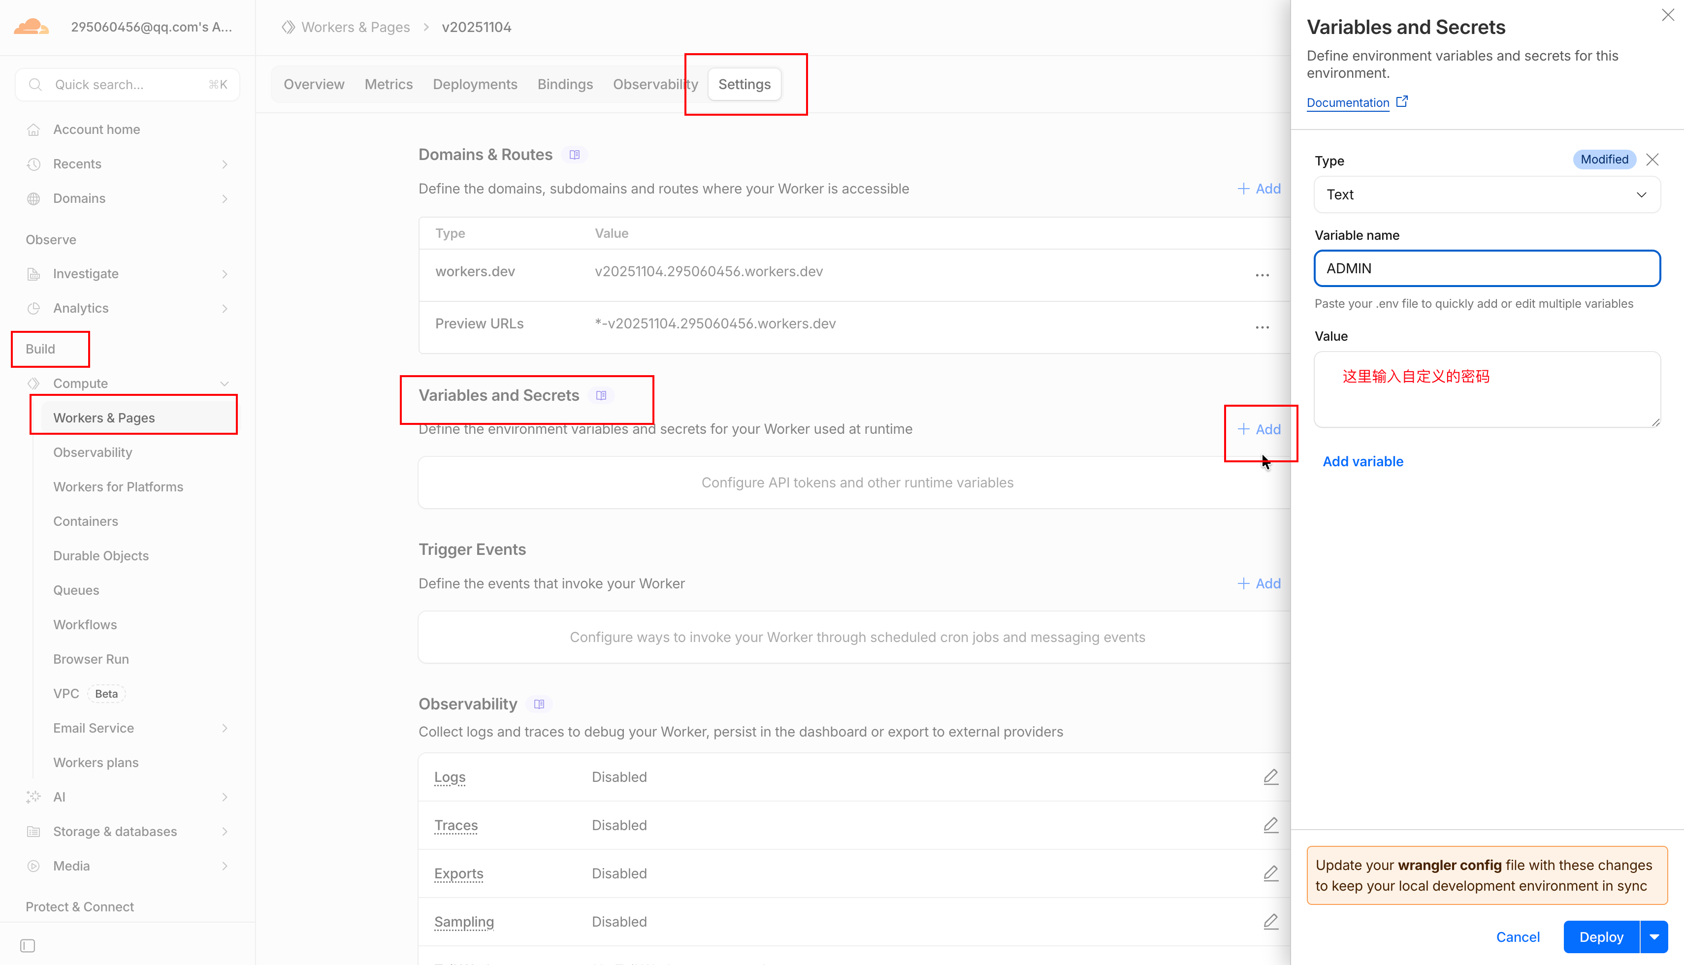Open Durable Objects in sidebar
Viewport: 1684px width, 965px height.
101,556
